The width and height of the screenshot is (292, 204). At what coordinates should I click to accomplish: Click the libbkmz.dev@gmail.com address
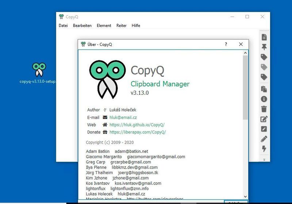(x=135, y=167)
